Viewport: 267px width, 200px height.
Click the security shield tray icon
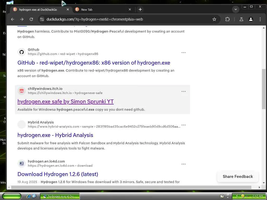tap(242, 196)
